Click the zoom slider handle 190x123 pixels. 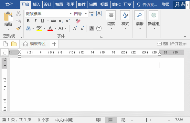point(147,120)
